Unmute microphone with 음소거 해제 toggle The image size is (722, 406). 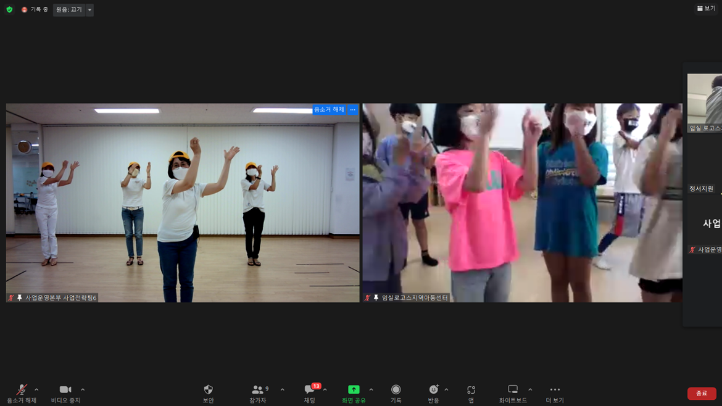tap(22, 390)
